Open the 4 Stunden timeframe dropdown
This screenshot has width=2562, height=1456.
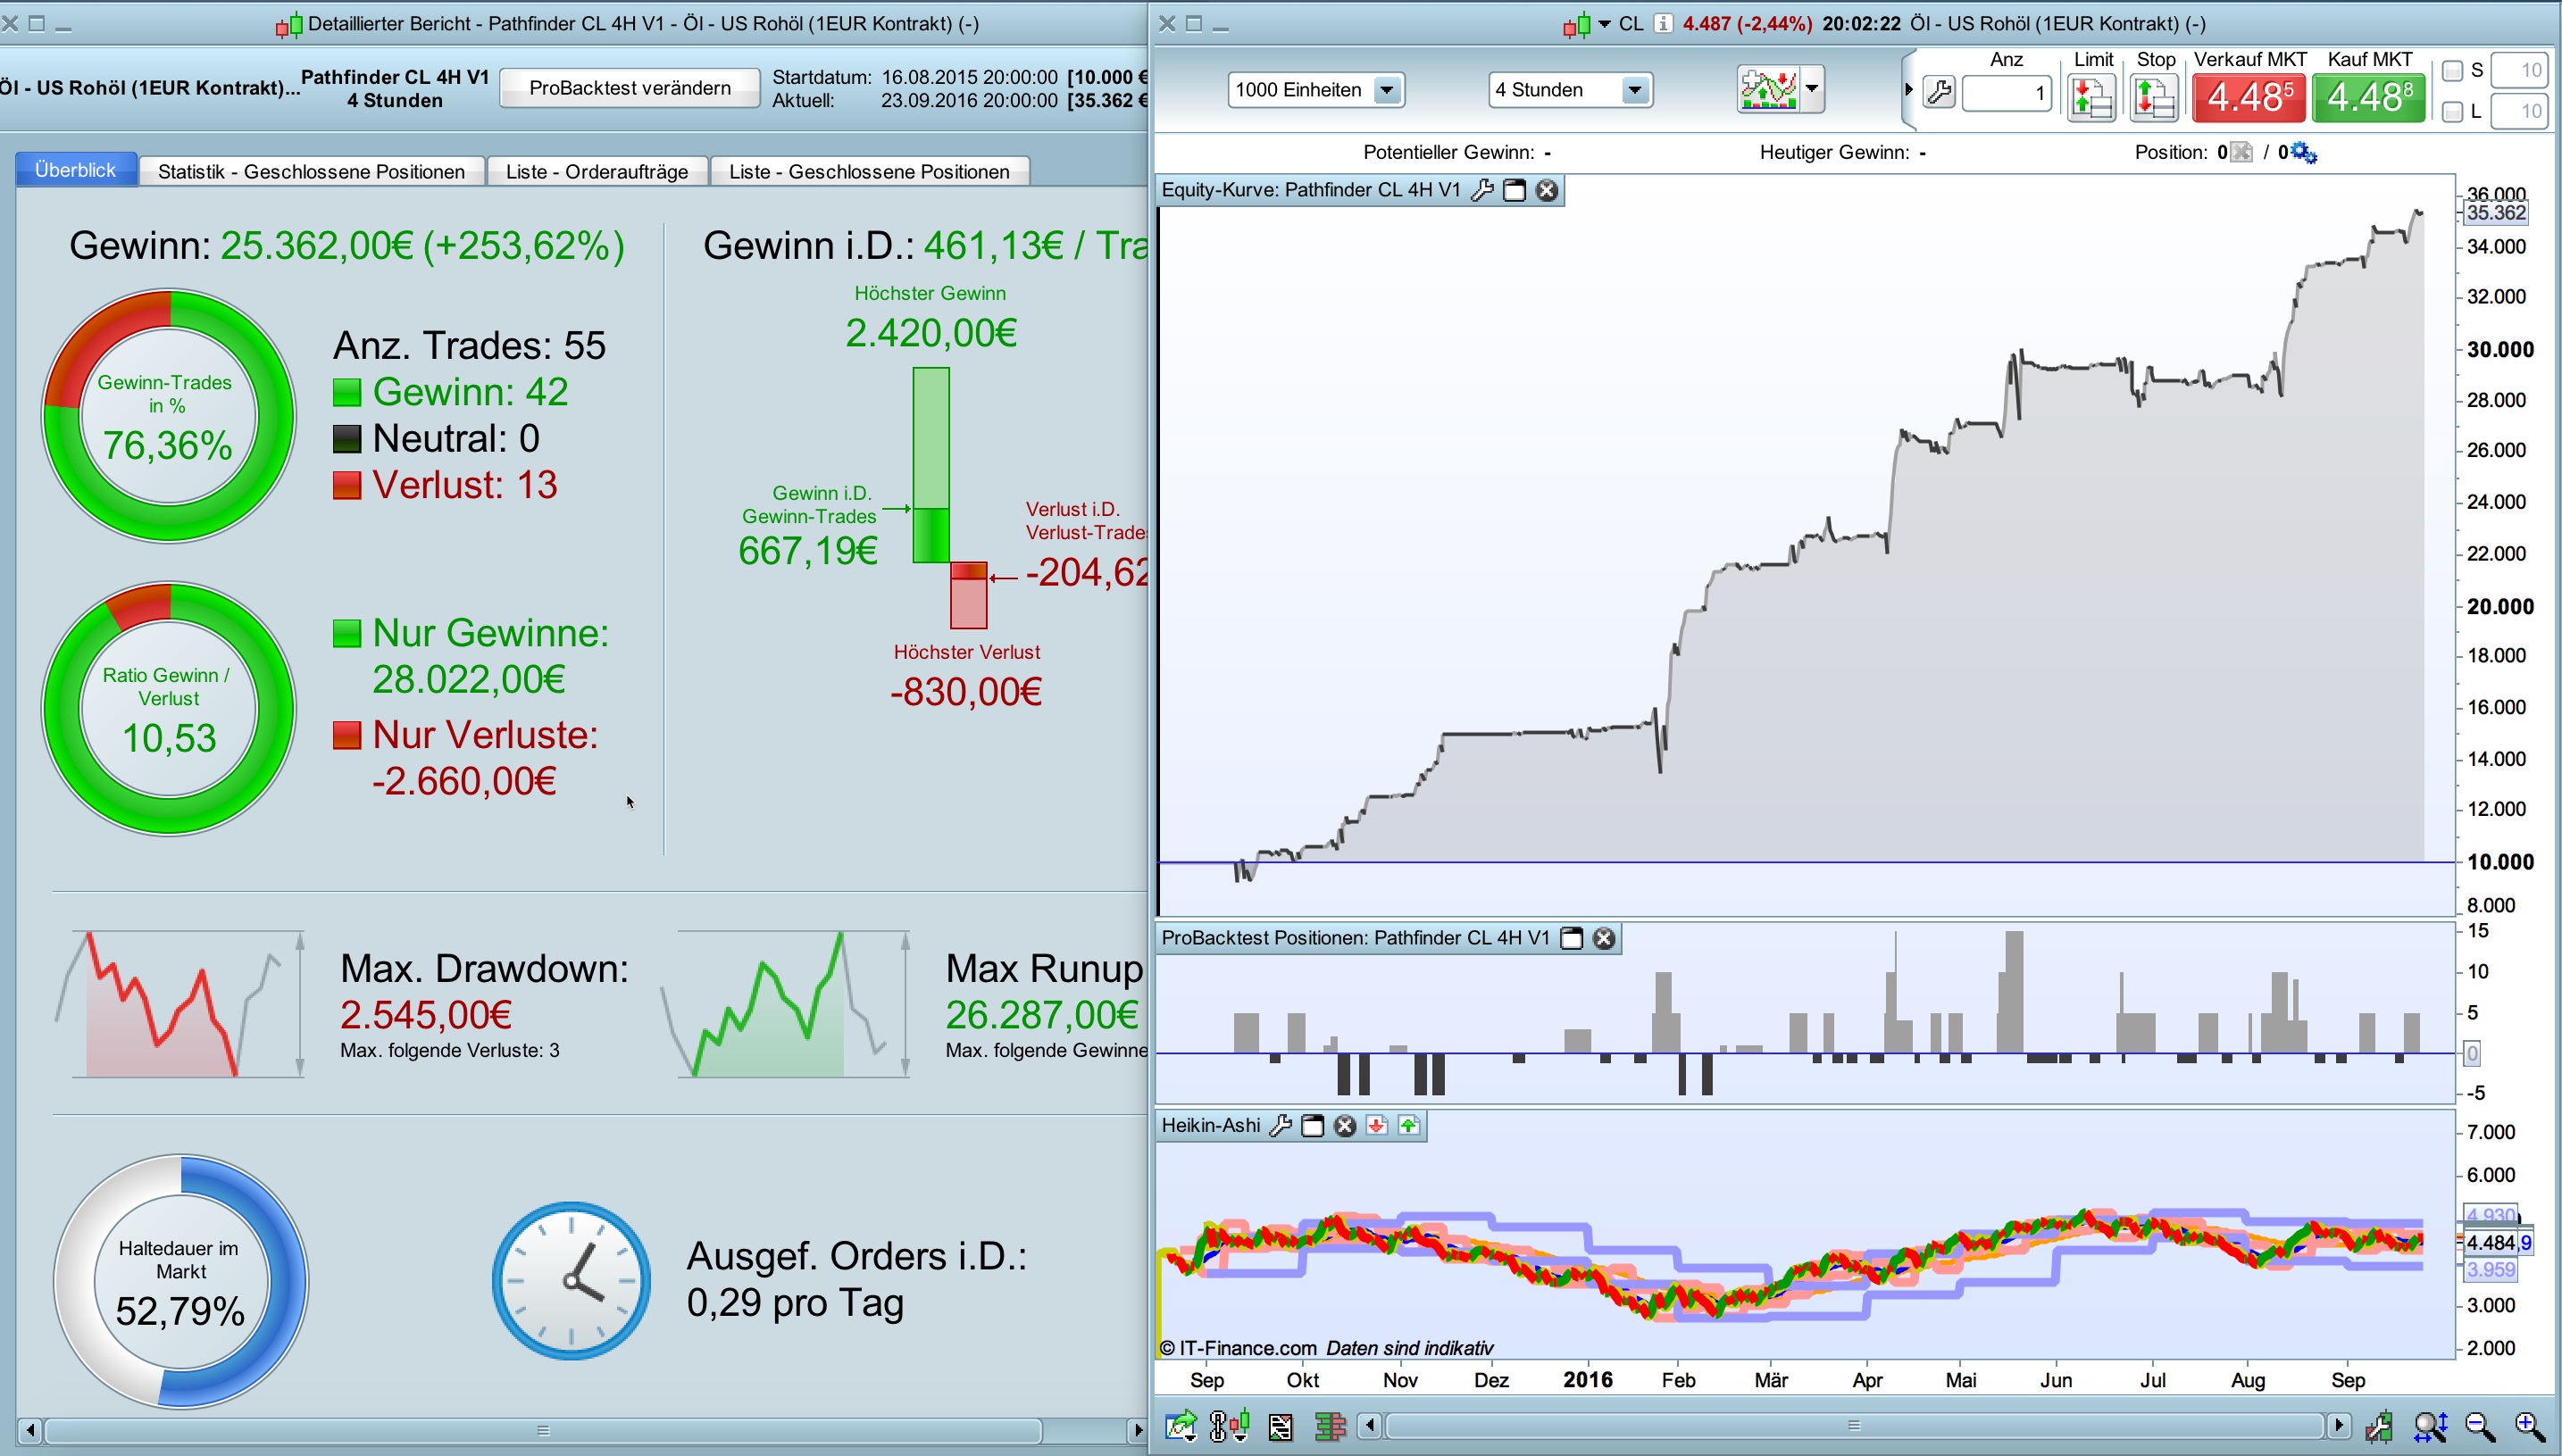coord(1634,90)
